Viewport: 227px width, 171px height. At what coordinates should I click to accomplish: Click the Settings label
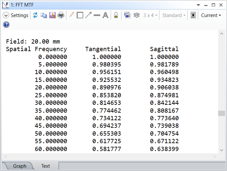point(20,15)
